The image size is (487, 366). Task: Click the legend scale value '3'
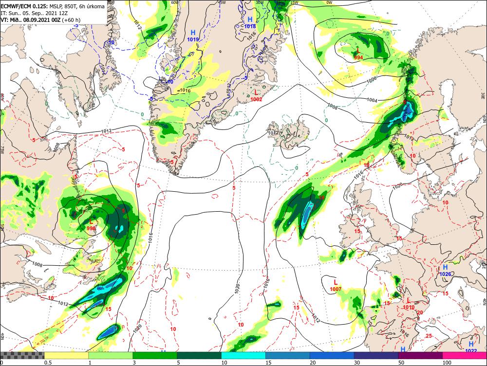(x=134, y=363)
